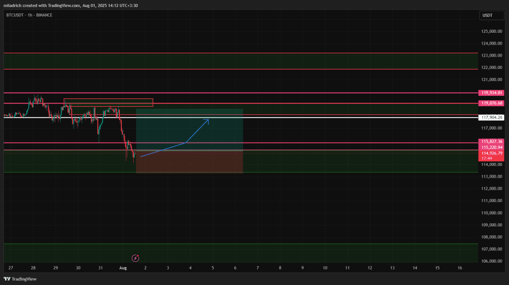This screenshot has height=285, width=509.
Task: Select the 115,827.36 price label
Action: click(x=493, y=142)
